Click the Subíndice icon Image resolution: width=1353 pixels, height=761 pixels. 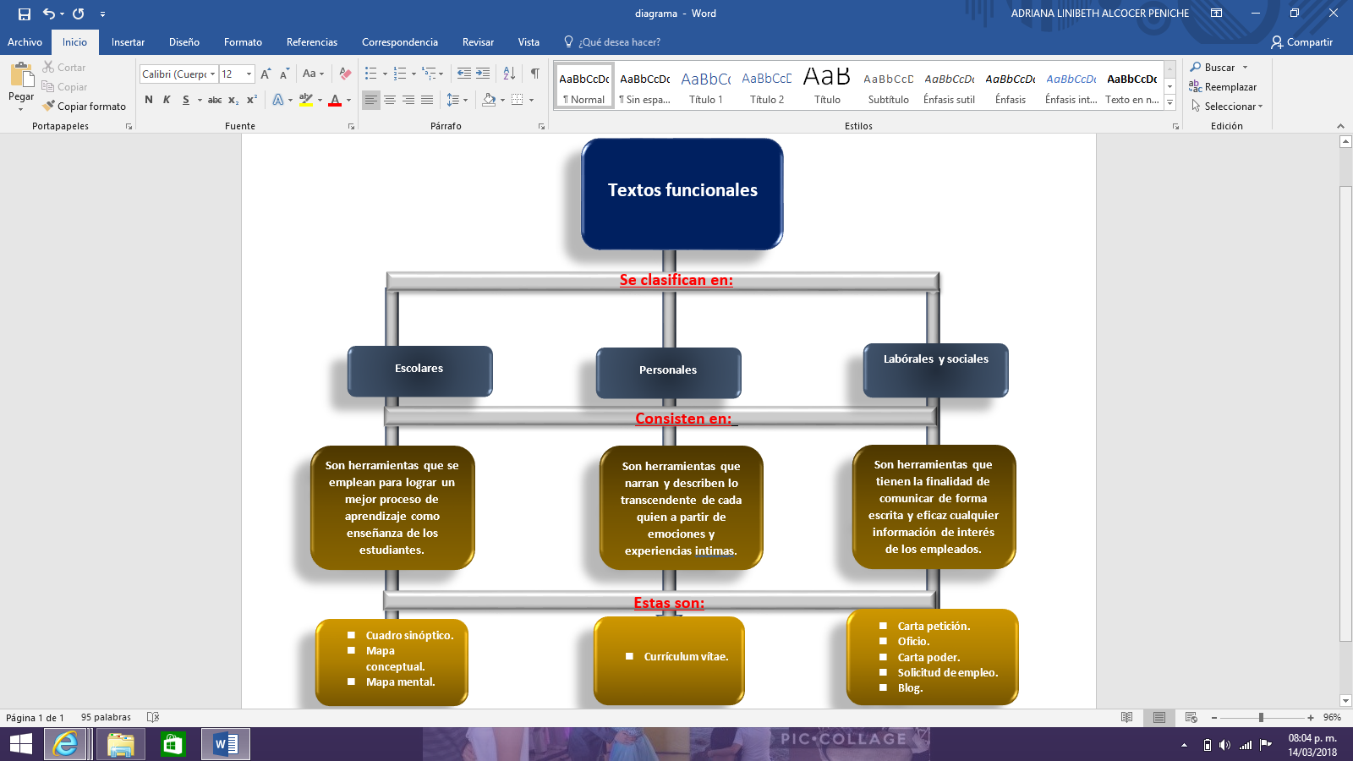(x=233, y=100)
